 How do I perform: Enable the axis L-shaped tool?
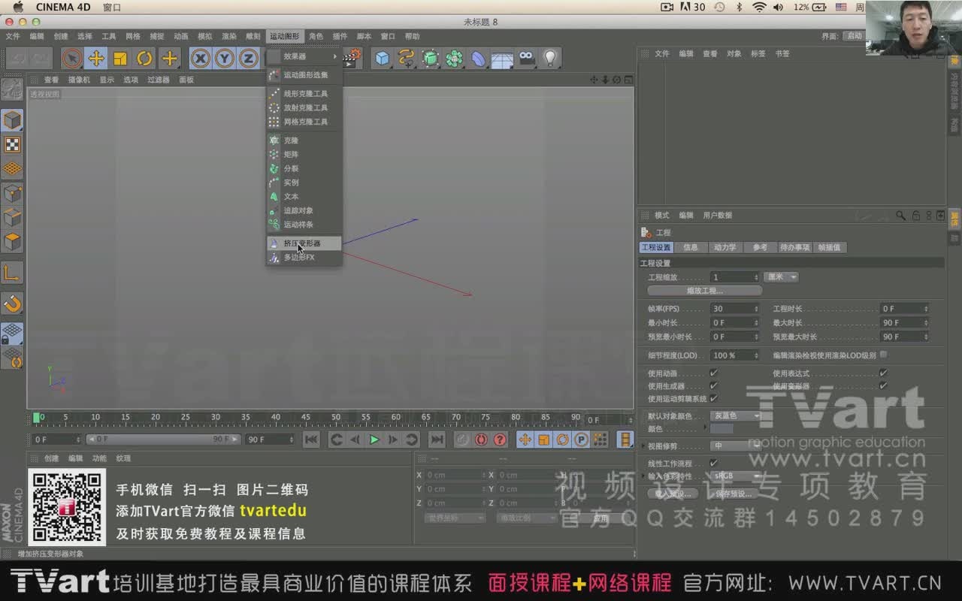12,273
